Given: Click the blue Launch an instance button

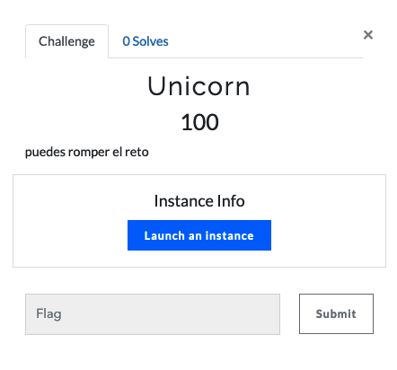Looking at the screenshot, I should click(199, 235).
